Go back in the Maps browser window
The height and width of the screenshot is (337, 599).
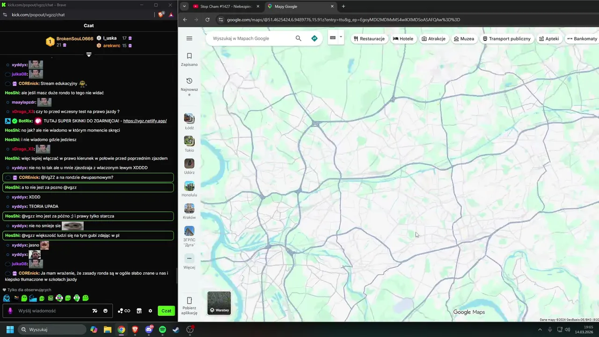click(x=185, y=20)
